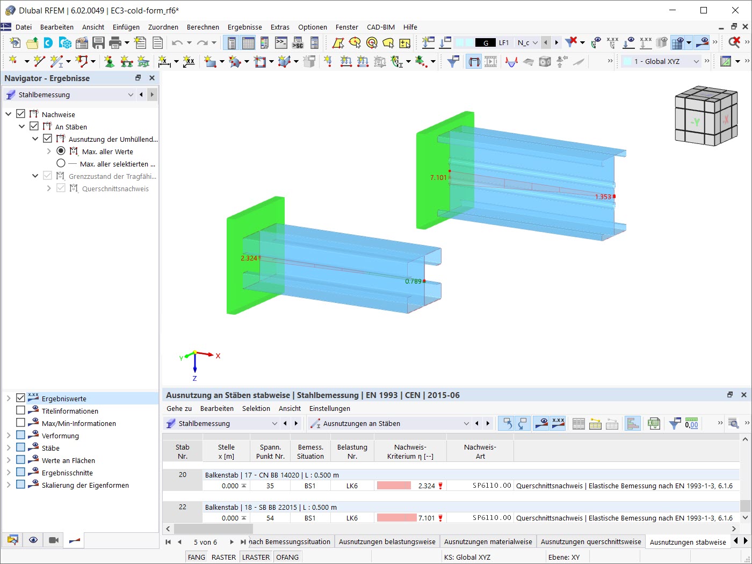Toggle the OFANG status bar button
752x564 pixels.
(287, 557)
